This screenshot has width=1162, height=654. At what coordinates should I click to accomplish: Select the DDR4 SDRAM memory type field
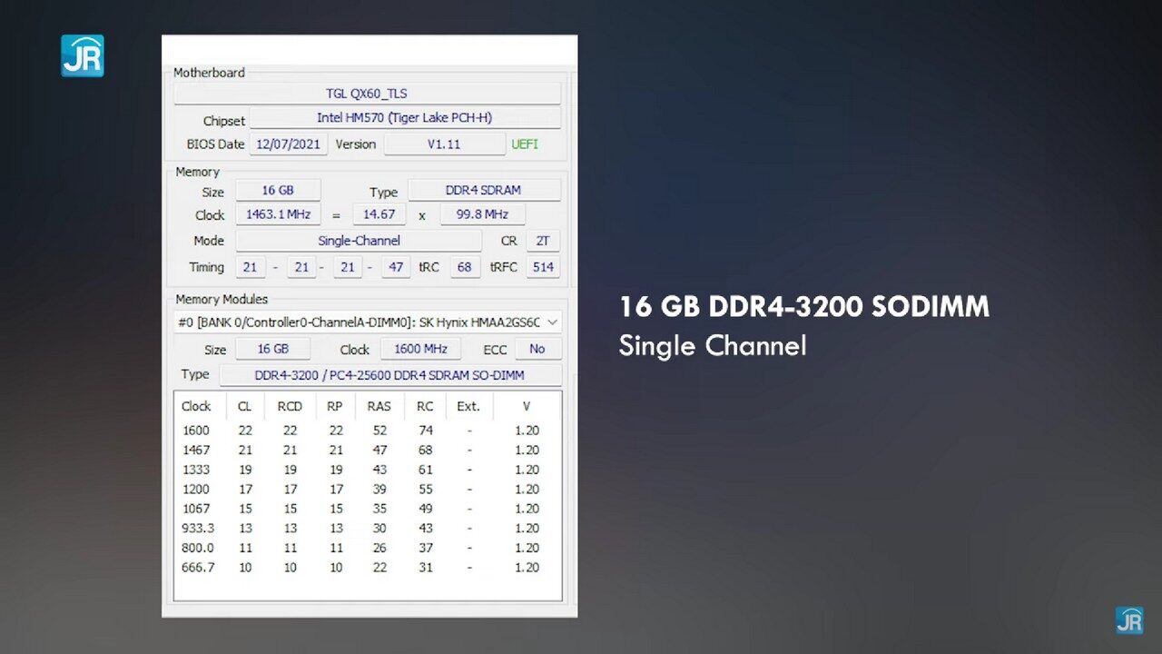[x=483, y=191]
